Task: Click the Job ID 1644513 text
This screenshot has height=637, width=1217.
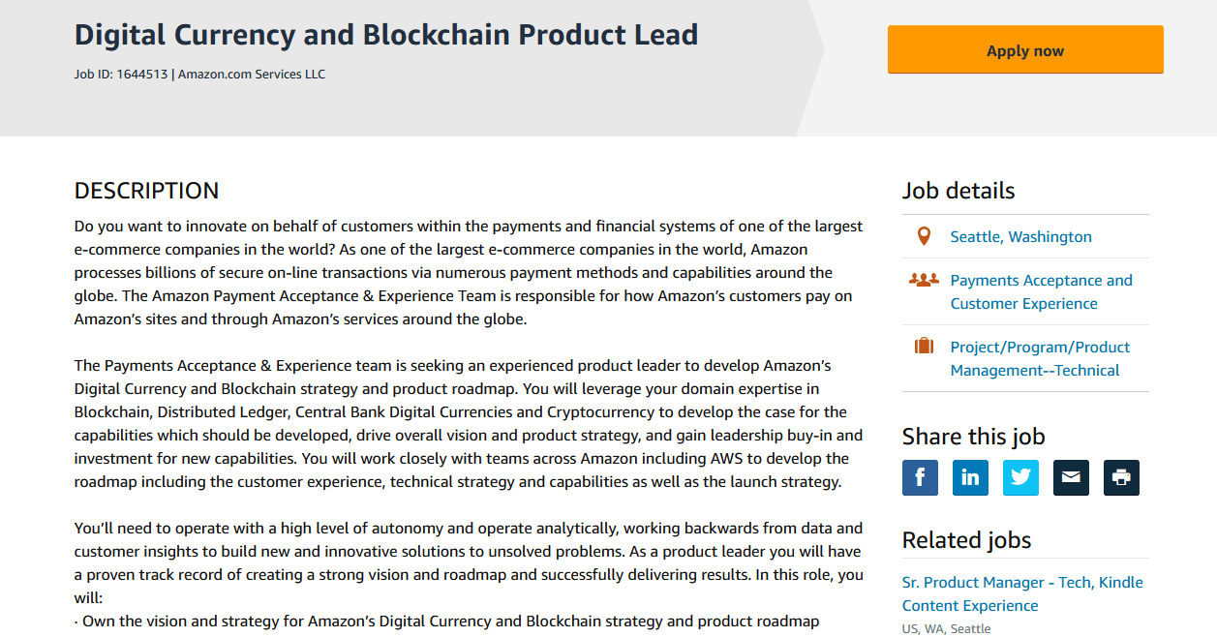Action: (121, 74)
